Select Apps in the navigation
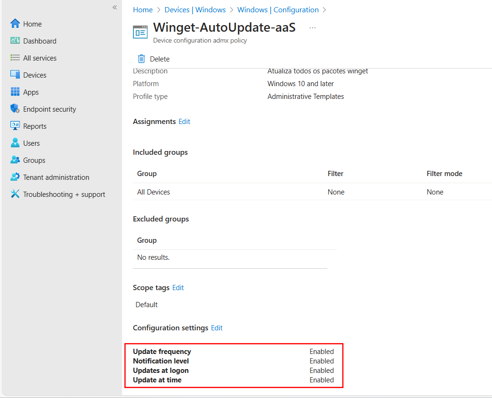The width and height of the screenshot is (492, 398). [31, 92]
